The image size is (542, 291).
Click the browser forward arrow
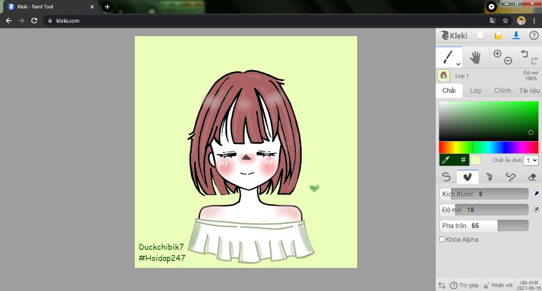[21, 21]
